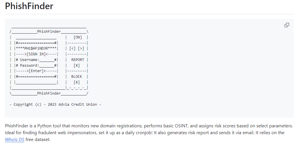
Task: Click PhishFinder in the bottom ASCII border
Action: coord(49,93)
